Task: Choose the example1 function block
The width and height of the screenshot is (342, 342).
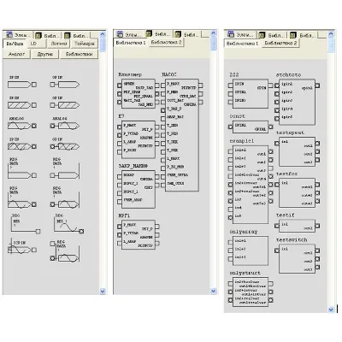Action: coord(251,185)
